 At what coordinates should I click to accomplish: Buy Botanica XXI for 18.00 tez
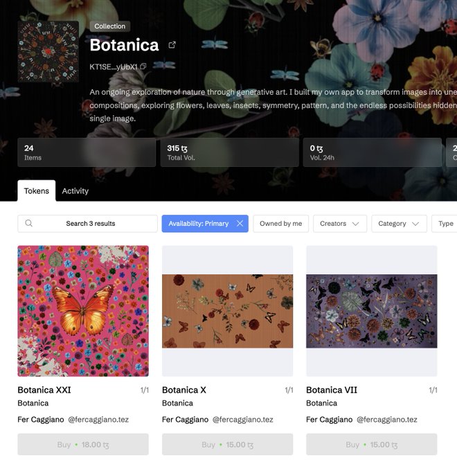(x=83, y=444)
